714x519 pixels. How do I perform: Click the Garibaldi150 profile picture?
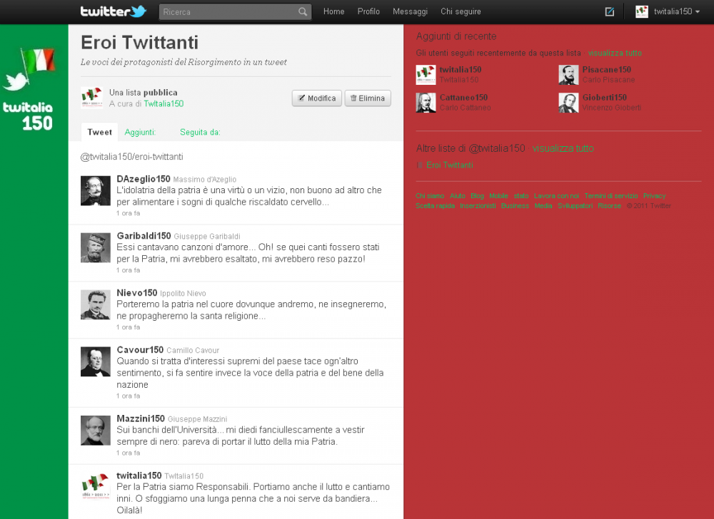[96, 247]
